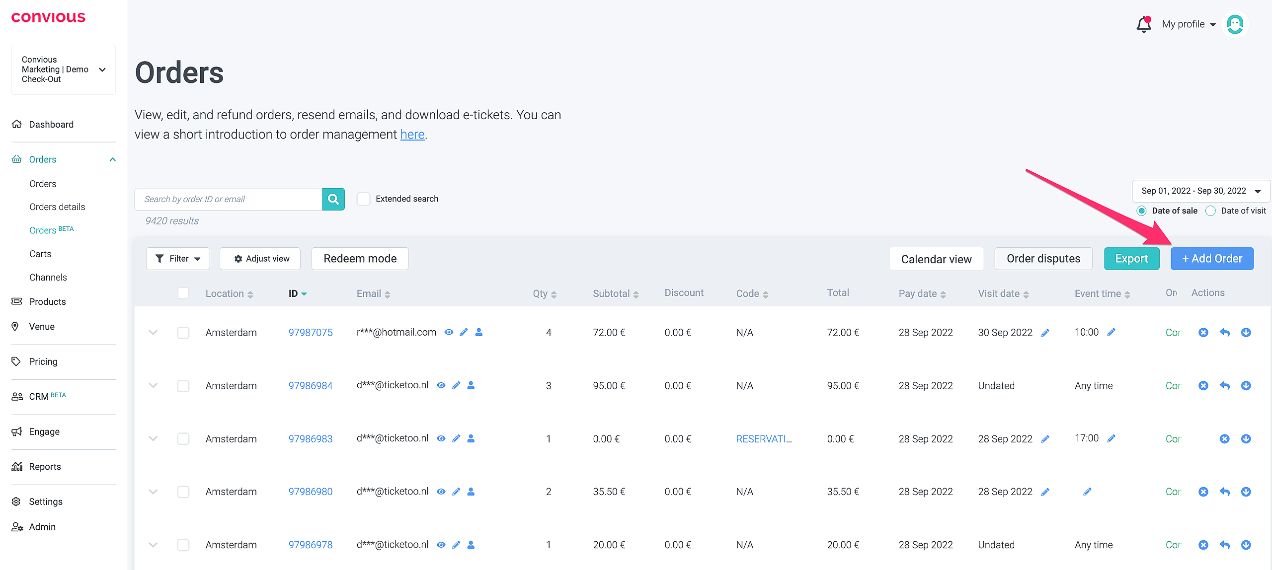
Task: Open customer profile icon for order 97986983
Action: pyautogui.click(x=471, y=438)
